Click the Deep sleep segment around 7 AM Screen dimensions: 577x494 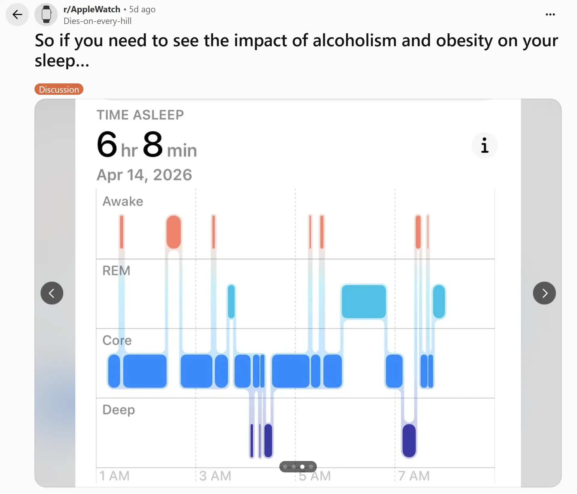click(x=409, y=441)
